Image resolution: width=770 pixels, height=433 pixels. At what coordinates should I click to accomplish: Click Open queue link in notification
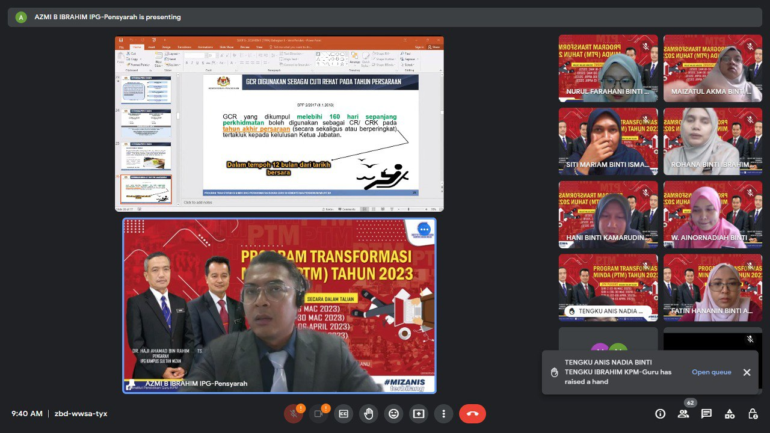[712, 372]
